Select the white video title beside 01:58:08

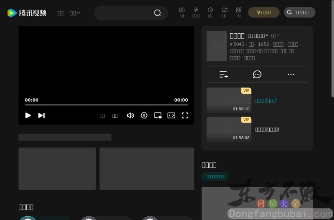click(x=267, y=130)
